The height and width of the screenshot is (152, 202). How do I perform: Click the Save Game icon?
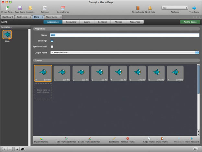tap(20, 8)
